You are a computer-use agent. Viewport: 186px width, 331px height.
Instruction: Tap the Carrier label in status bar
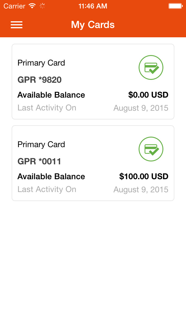(x=15, y=6)
